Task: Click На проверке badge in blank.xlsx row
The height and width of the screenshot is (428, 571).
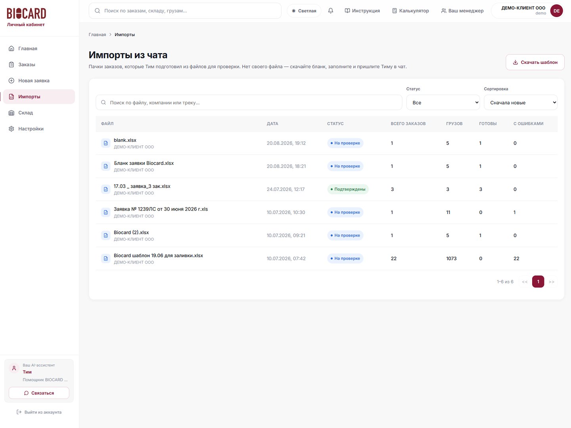Action: tap(345, 143)
